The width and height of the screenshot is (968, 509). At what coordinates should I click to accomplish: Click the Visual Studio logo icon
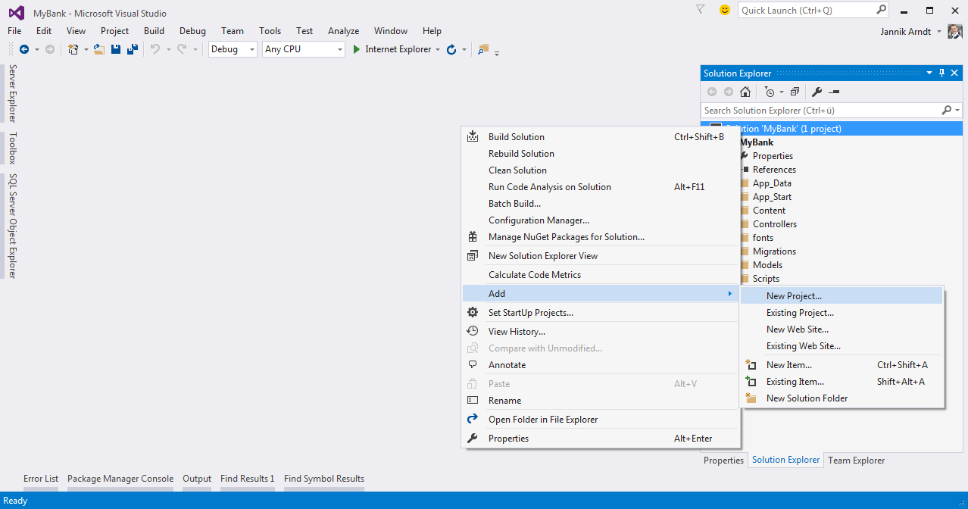(17, 13)
